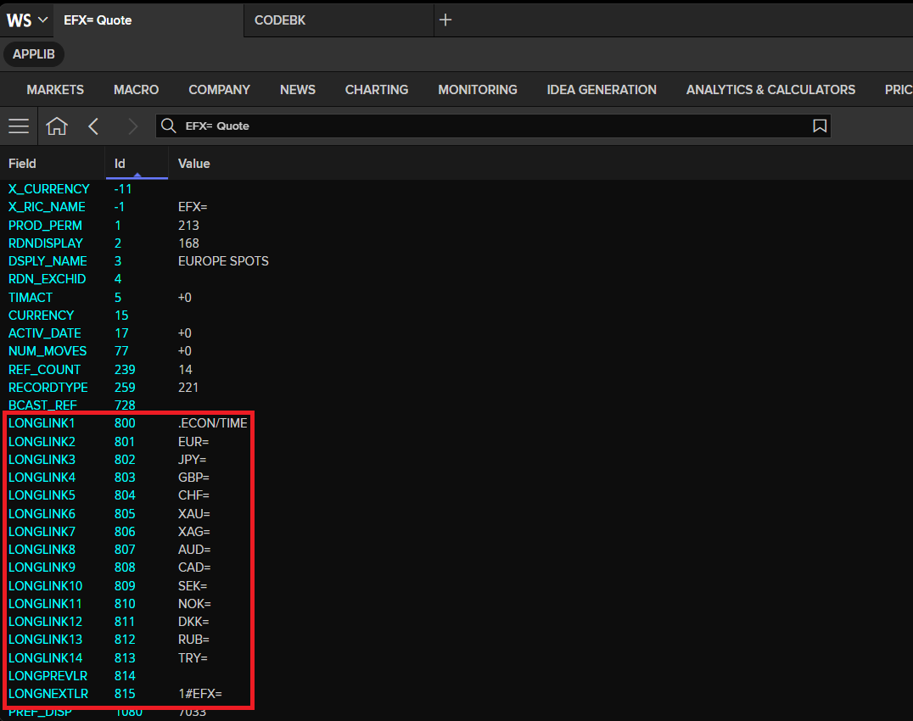Click the search magnifier icon
The width and height of the screenshot is (913, 721).
click(169, 126)
